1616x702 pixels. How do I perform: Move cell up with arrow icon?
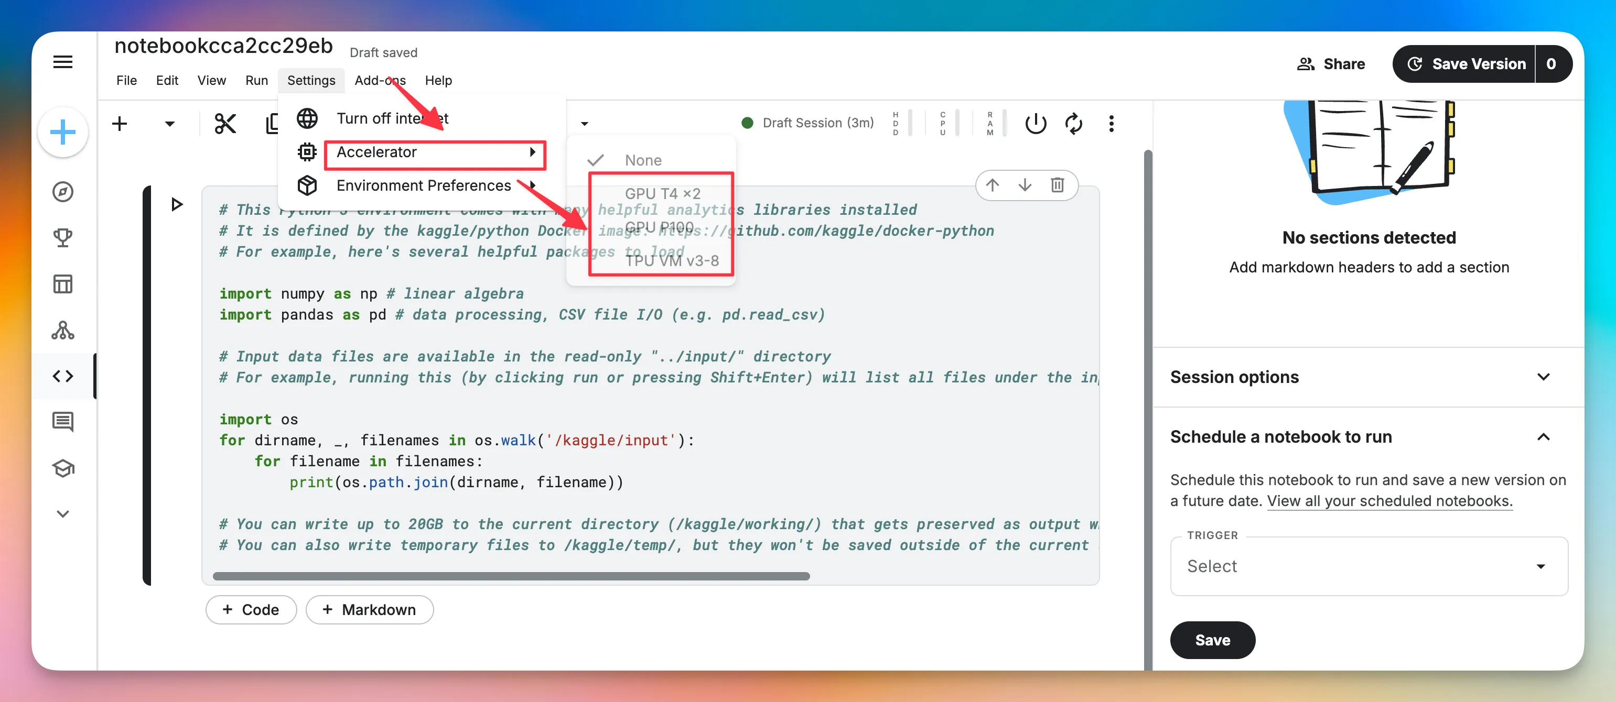point(992,185)
